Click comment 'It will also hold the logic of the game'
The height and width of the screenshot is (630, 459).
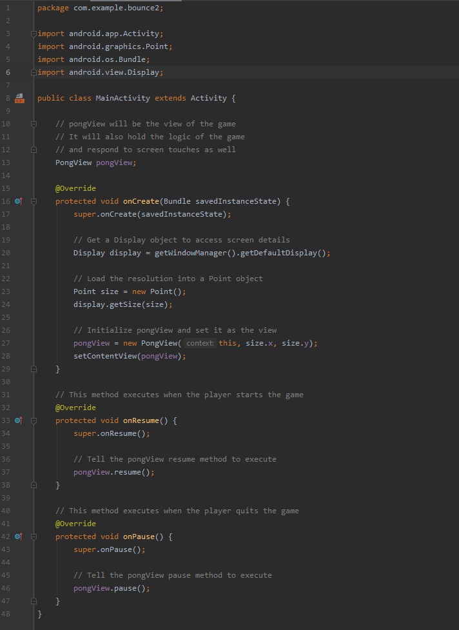coord(150,137)
